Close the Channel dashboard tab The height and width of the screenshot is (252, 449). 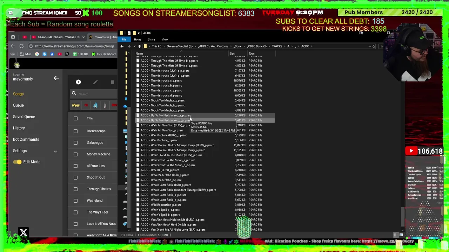point(83,37)
